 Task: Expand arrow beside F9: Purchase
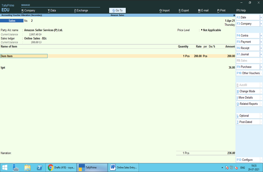261,67
